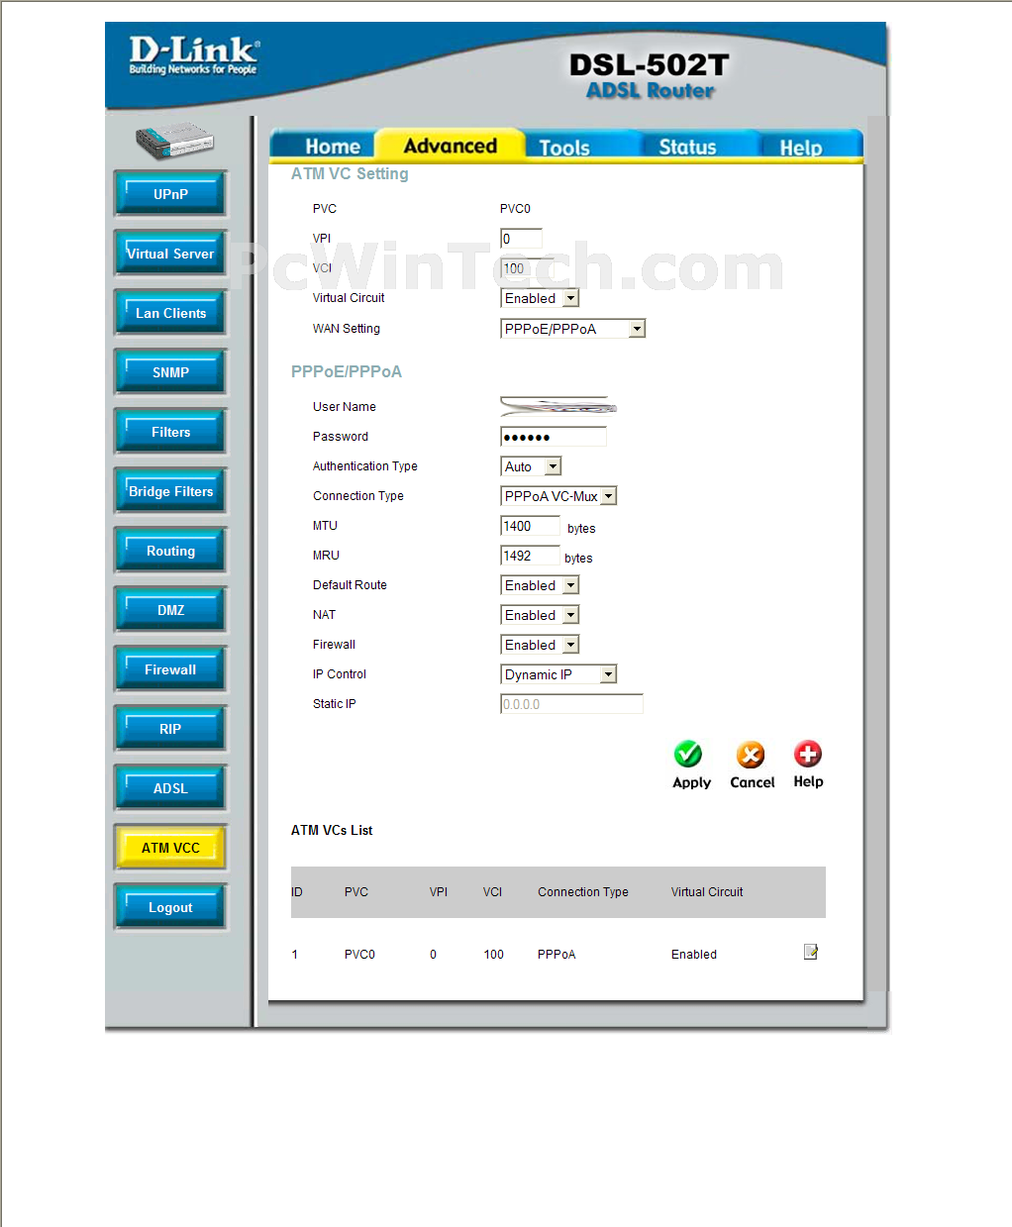Click the ATM VC Setting heading
1012x1227 pixels.
coord(350,173)
